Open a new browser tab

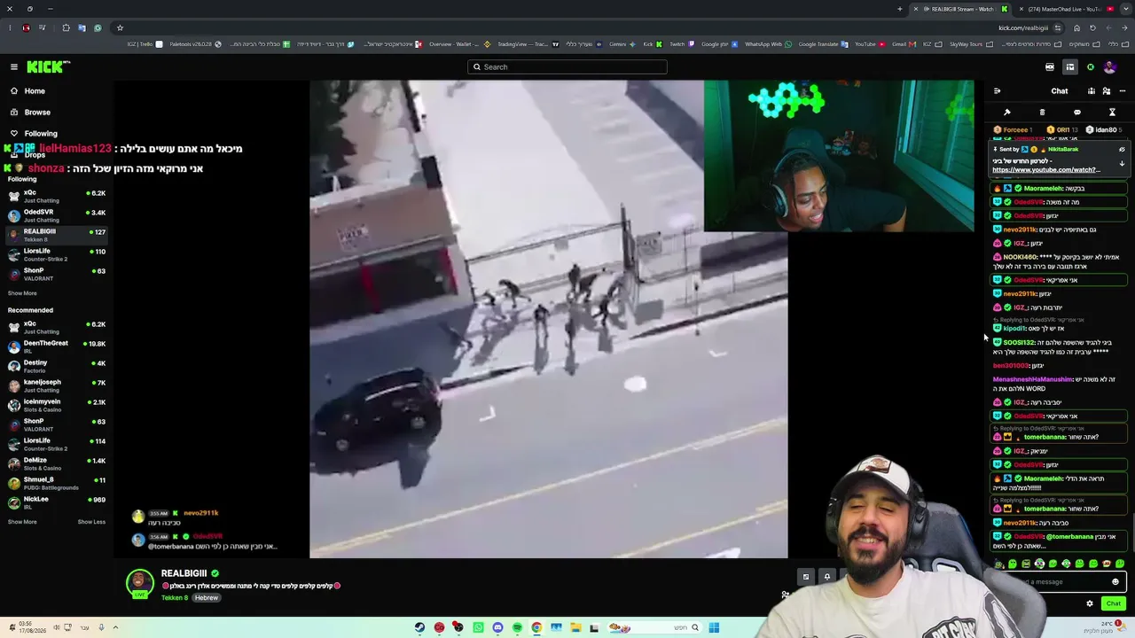click(x=900, y=9)
